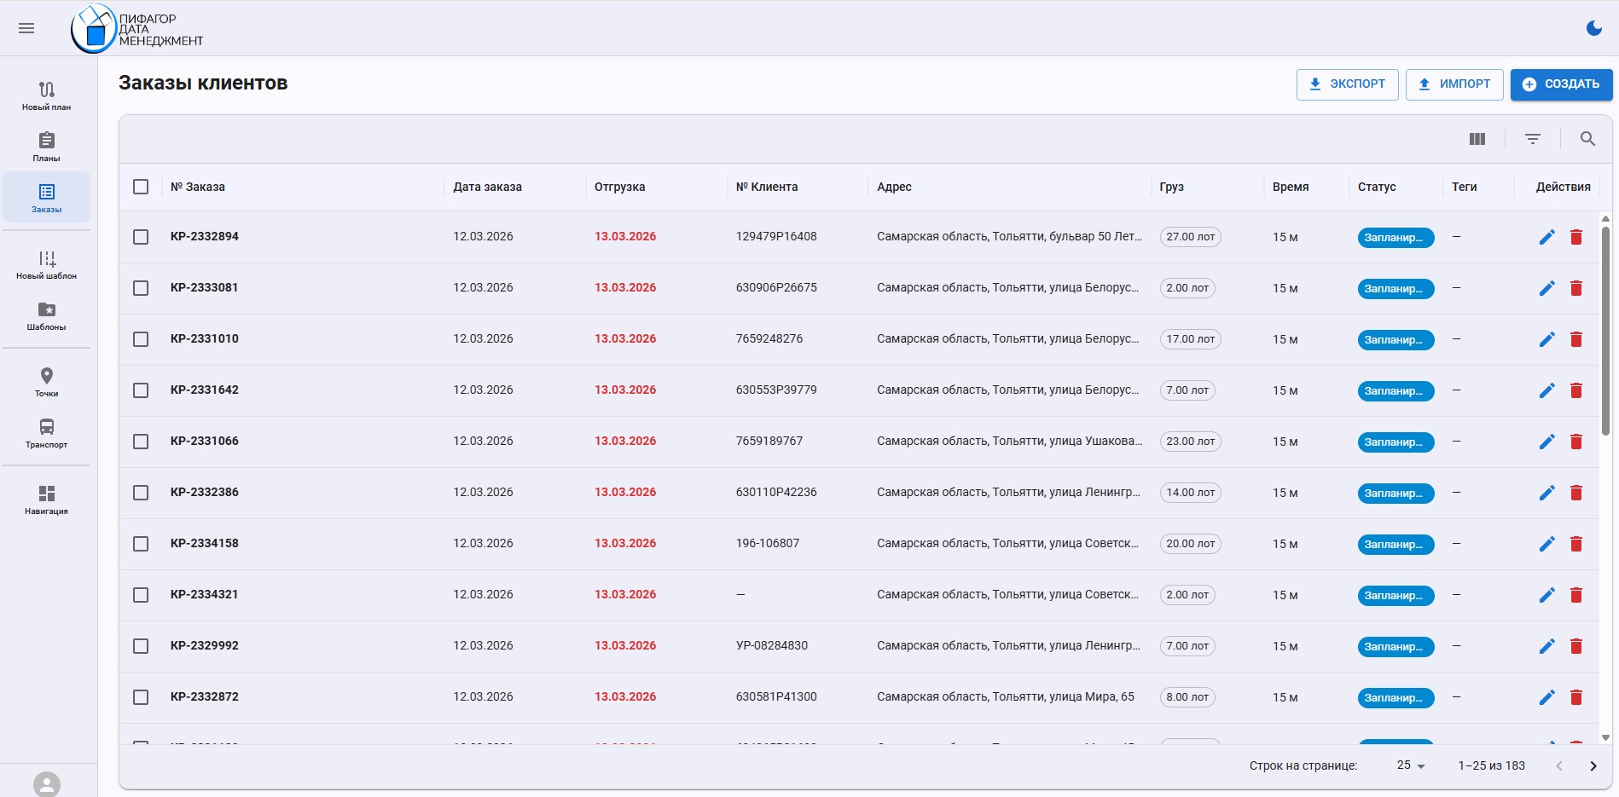Select the checkbox for order KP-2331642
Viewport: 1619px width, 797px height.
point(141,390)
